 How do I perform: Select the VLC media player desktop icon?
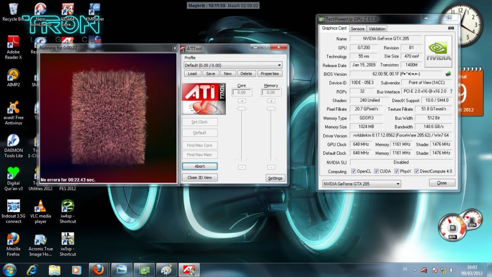40,212
